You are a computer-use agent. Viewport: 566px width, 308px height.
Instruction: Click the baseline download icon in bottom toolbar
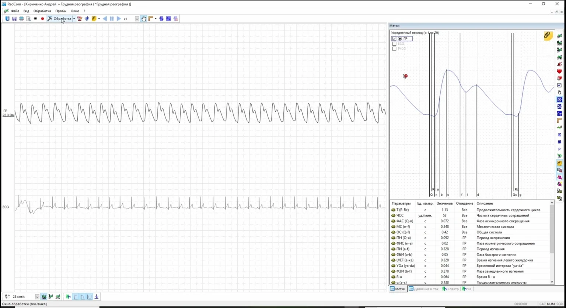[97, 297]
